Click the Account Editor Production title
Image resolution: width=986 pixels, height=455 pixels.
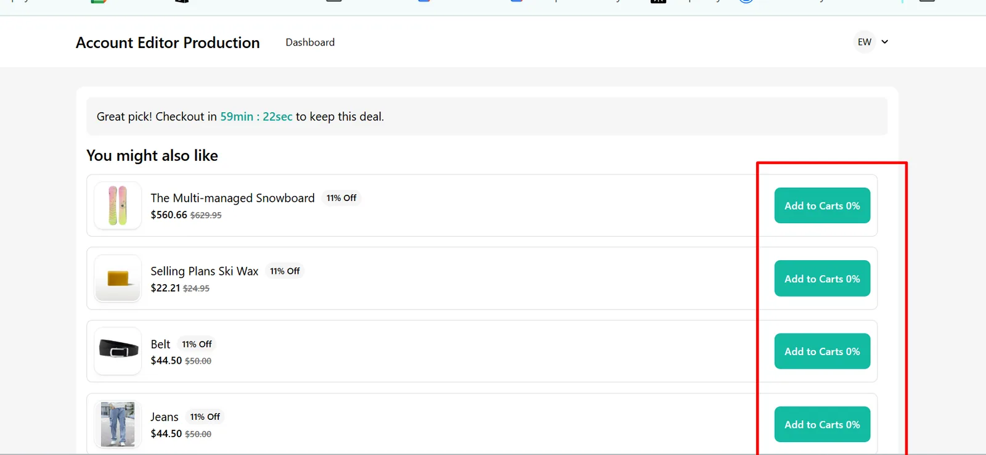(x=168, y=43)
